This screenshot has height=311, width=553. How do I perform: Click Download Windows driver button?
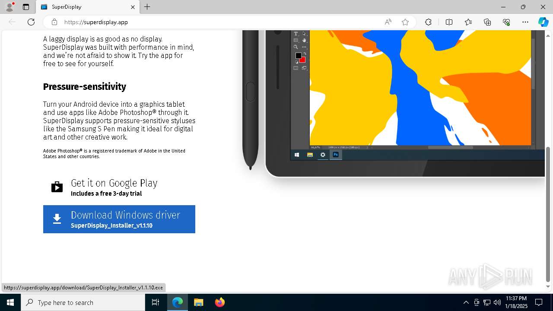point(119,219)
